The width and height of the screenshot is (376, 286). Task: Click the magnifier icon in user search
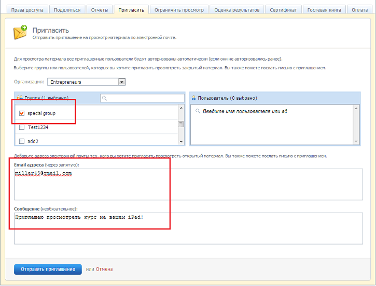(x=198, y=111)
